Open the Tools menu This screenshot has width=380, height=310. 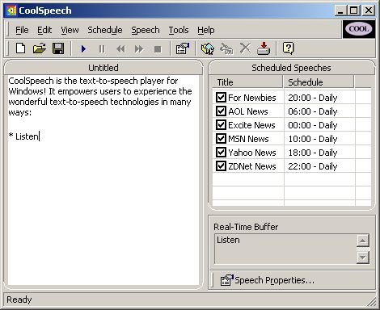[x=179, y=30]
